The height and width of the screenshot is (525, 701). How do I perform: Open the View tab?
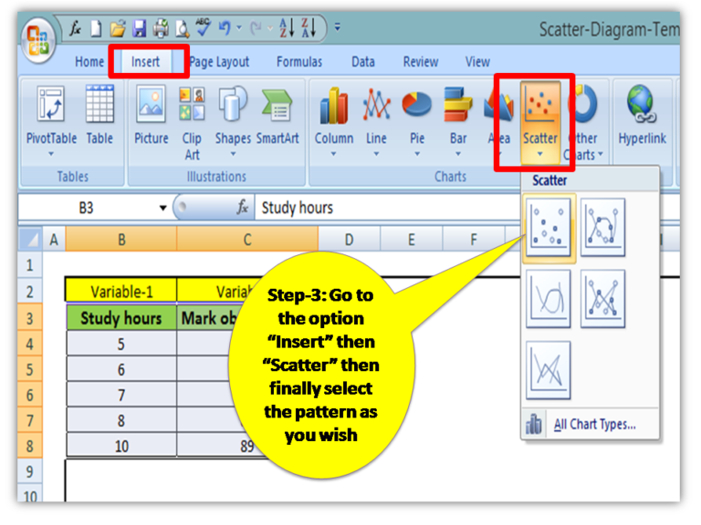[477, 62]
